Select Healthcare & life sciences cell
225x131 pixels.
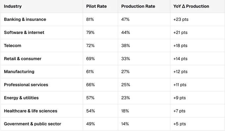tap(30, 111)
